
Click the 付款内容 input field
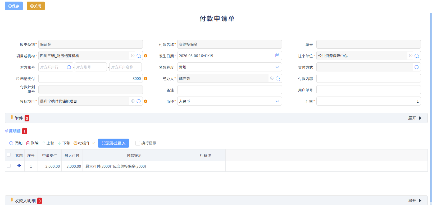369,78
